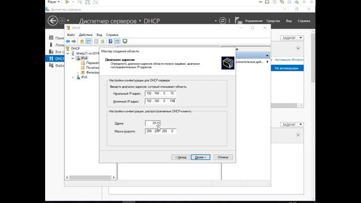Click the DHCP tree pane horizontal scrollbar
361x203 pixels.
tap(90, 178)
